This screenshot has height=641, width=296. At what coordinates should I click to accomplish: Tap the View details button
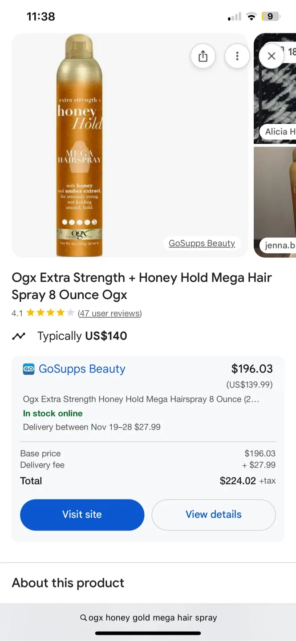(x=213, y=515)
